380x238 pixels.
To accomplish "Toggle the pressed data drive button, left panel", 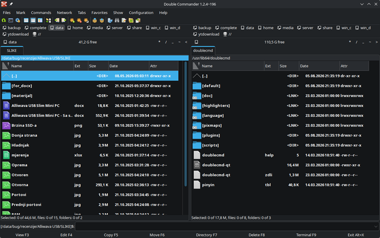I will (x=57, y=28).
